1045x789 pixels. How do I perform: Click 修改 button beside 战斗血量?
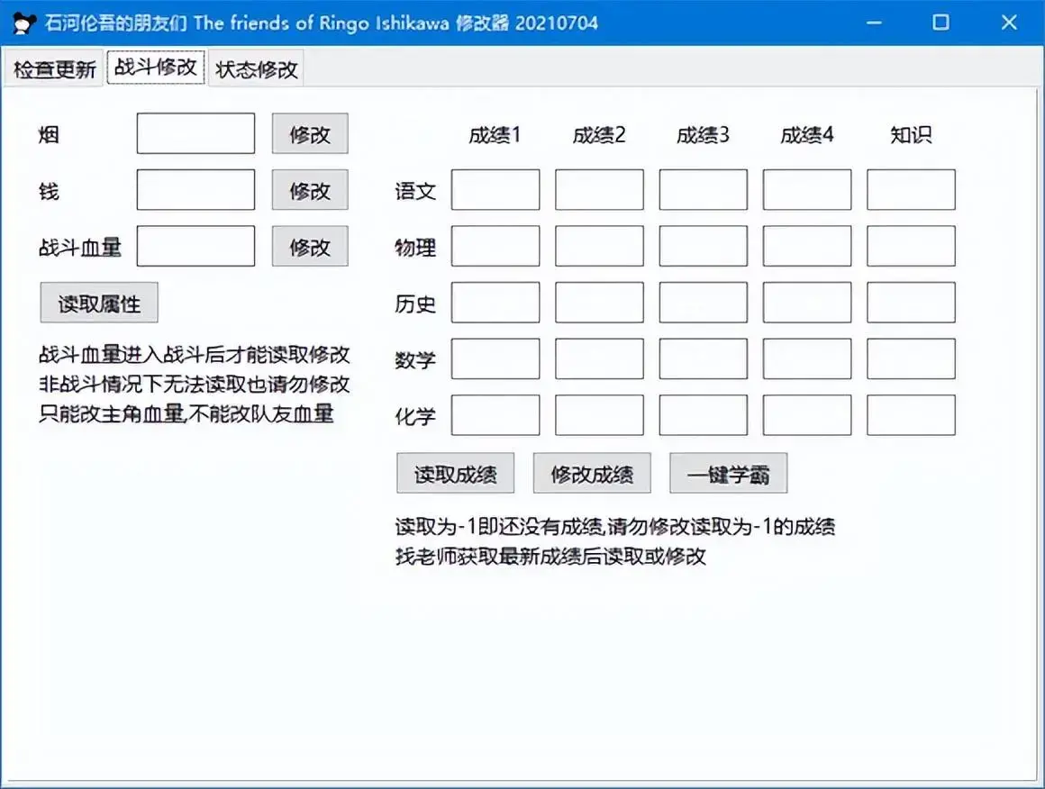click(310, 246)
